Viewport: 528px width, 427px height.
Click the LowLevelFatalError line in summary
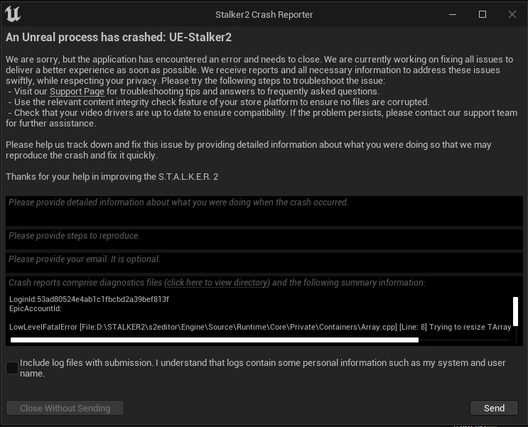[x=259, y=328]
